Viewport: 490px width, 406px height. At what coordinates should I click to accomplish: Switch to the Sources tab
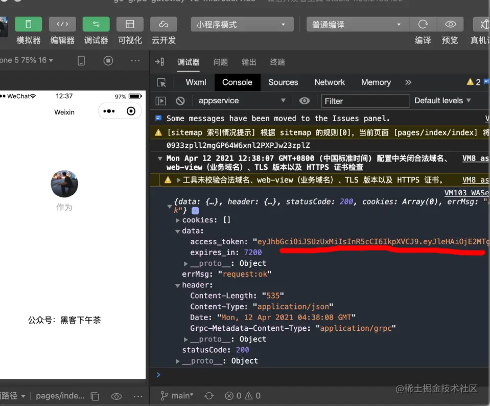click(283, 82)
